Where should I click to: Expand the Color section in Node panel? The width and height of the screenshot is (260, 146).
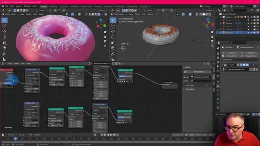point(186,86)
